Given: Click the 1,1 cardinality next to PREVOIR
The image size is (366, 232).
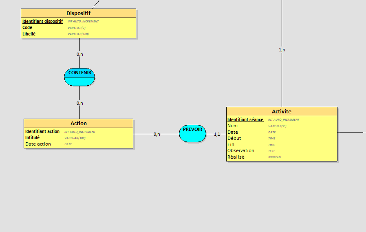Looking at the screenshot, I should pos(217,134).
